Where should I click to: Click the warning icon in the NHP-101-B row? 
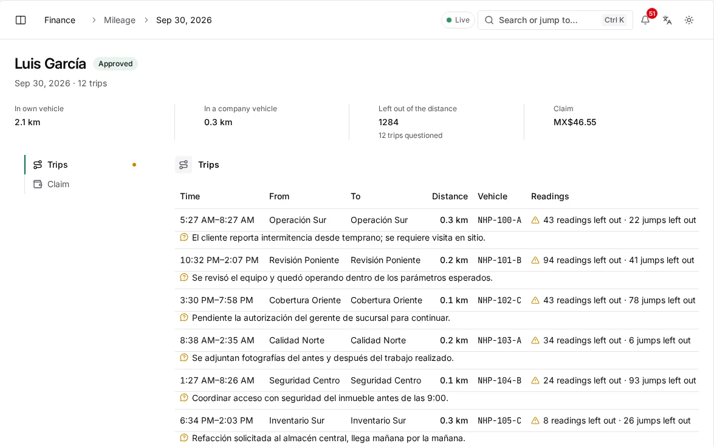pos(535,260)
